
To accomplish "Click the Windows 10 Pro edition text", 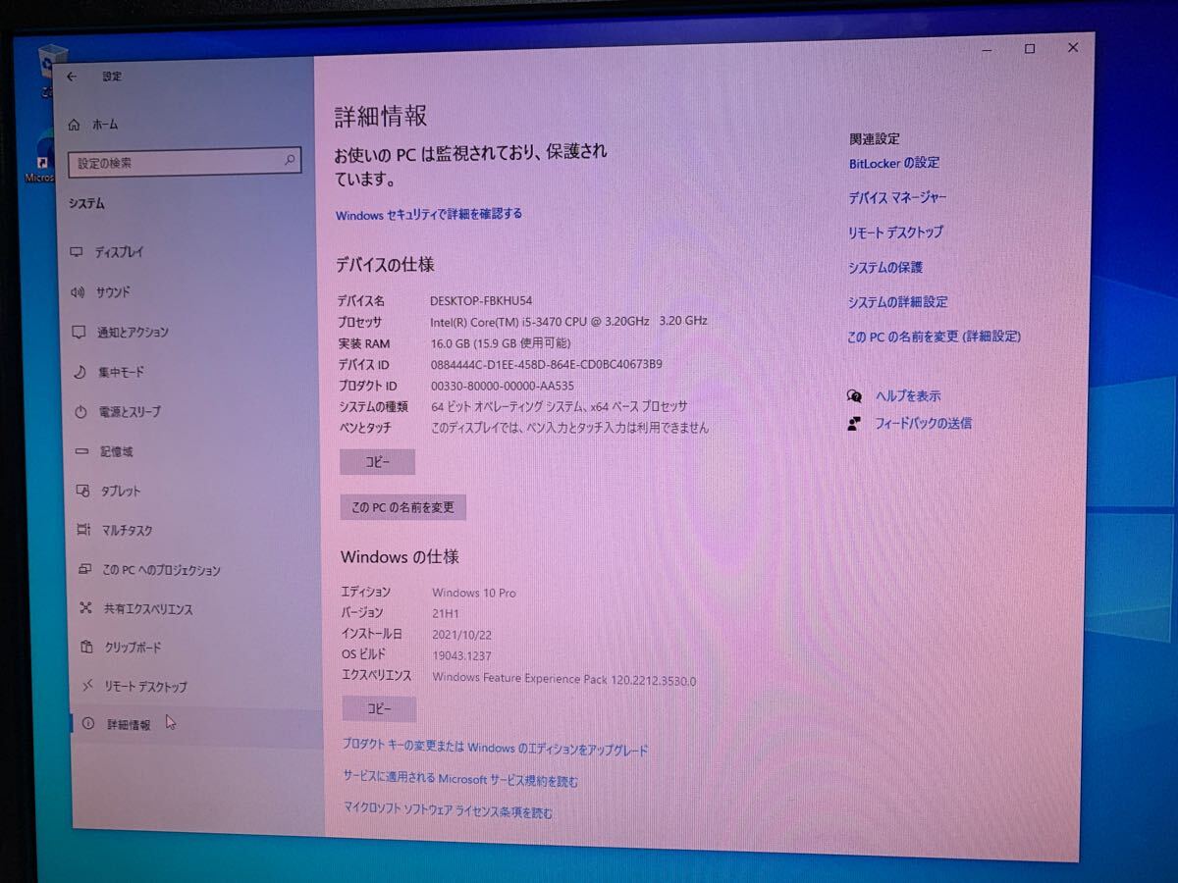I will coord(474,593).
